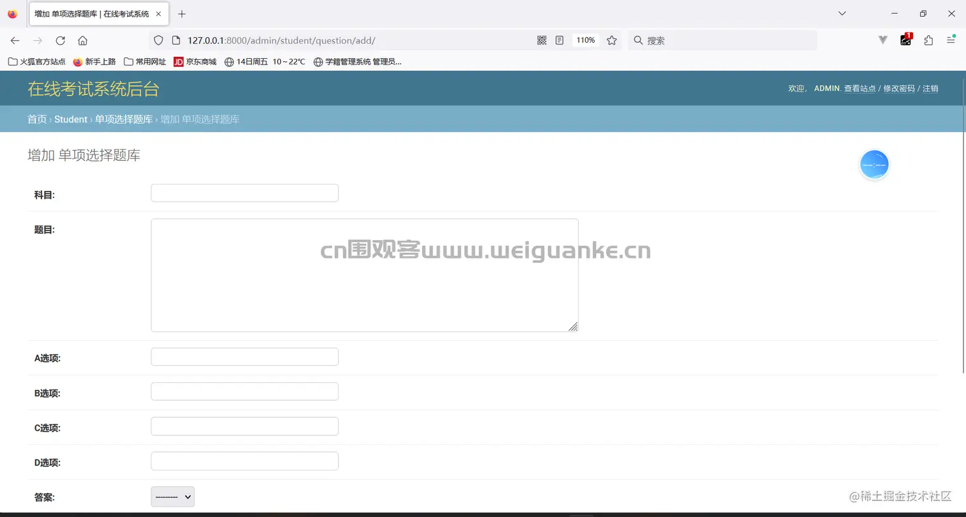Screen dimensions: 966x517
Task: Click 注销 to log out
Action: tap(930, 89)
